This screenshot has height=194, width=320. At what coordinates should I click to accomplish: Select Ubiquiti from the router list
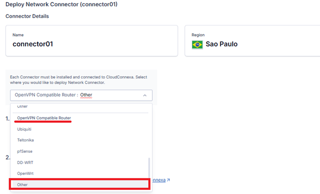(24, 129)
